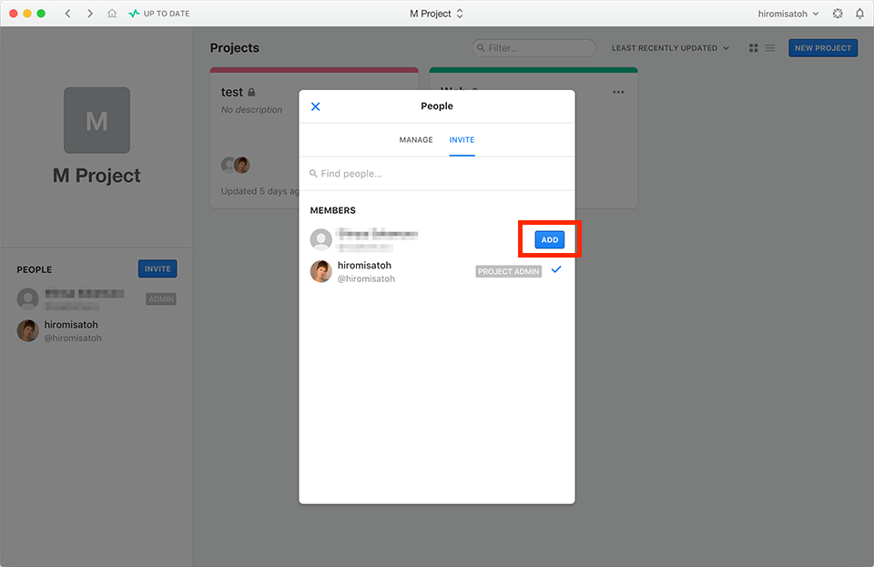
Task: Open the help lifebuoy icon
Action: tap(838, 14)
